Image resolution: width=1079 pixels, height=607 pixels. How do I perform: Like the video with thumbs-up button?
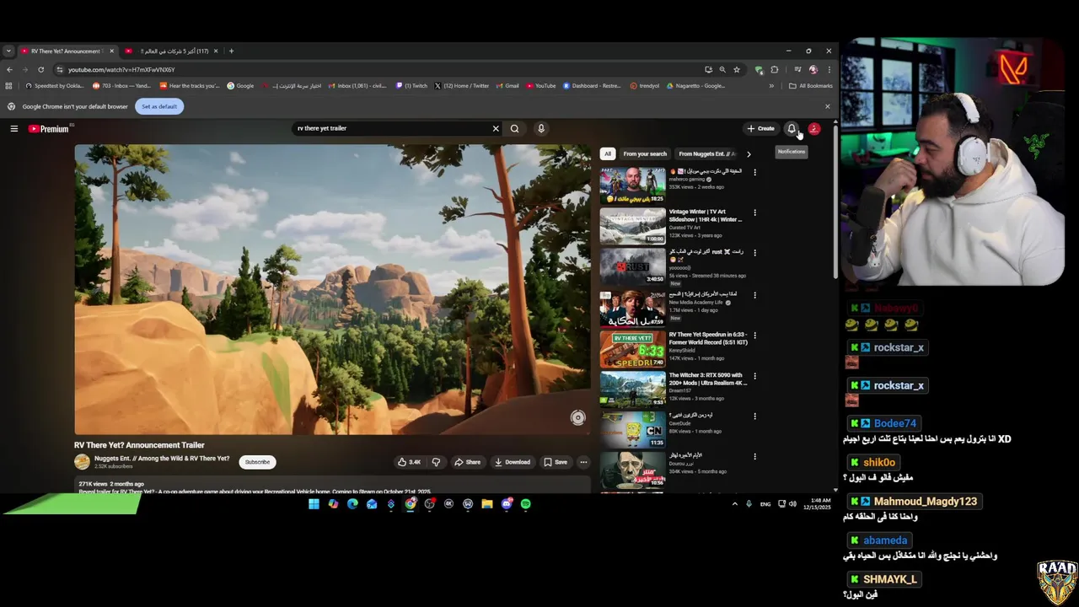point(409,462)
